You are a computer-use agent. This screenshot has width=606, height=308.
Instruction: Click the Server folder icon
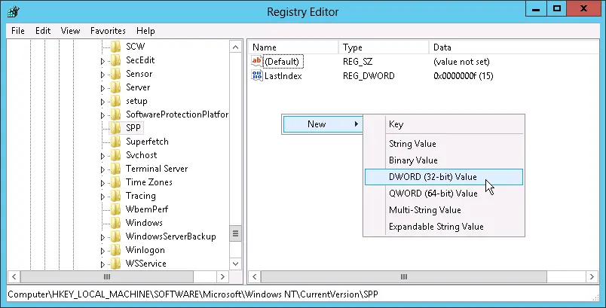click(115, 87)
